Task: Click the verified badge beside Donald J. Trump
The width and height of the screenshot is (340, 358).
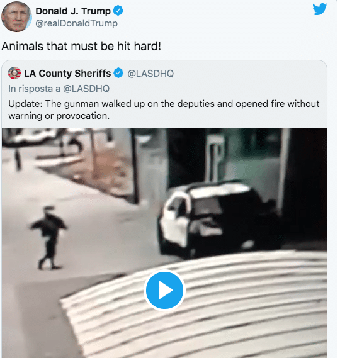Action: tap(118, 11)
